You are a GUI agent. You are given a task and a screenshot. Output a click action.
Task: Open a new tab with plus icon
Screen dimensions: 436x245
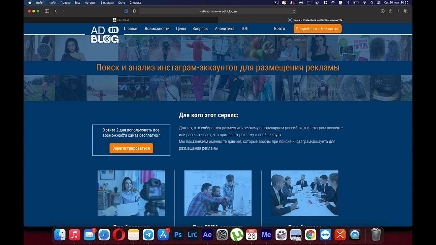click(x=398, y=11)
